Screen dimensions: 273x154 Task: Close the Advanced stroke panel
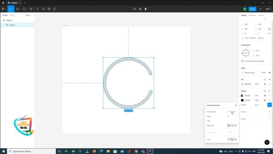(x=236, y=106)
